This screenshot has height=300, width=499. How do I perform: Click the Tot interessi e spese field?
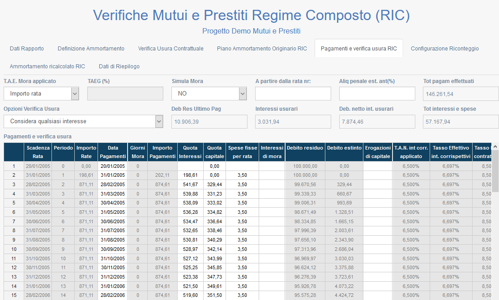461,121
